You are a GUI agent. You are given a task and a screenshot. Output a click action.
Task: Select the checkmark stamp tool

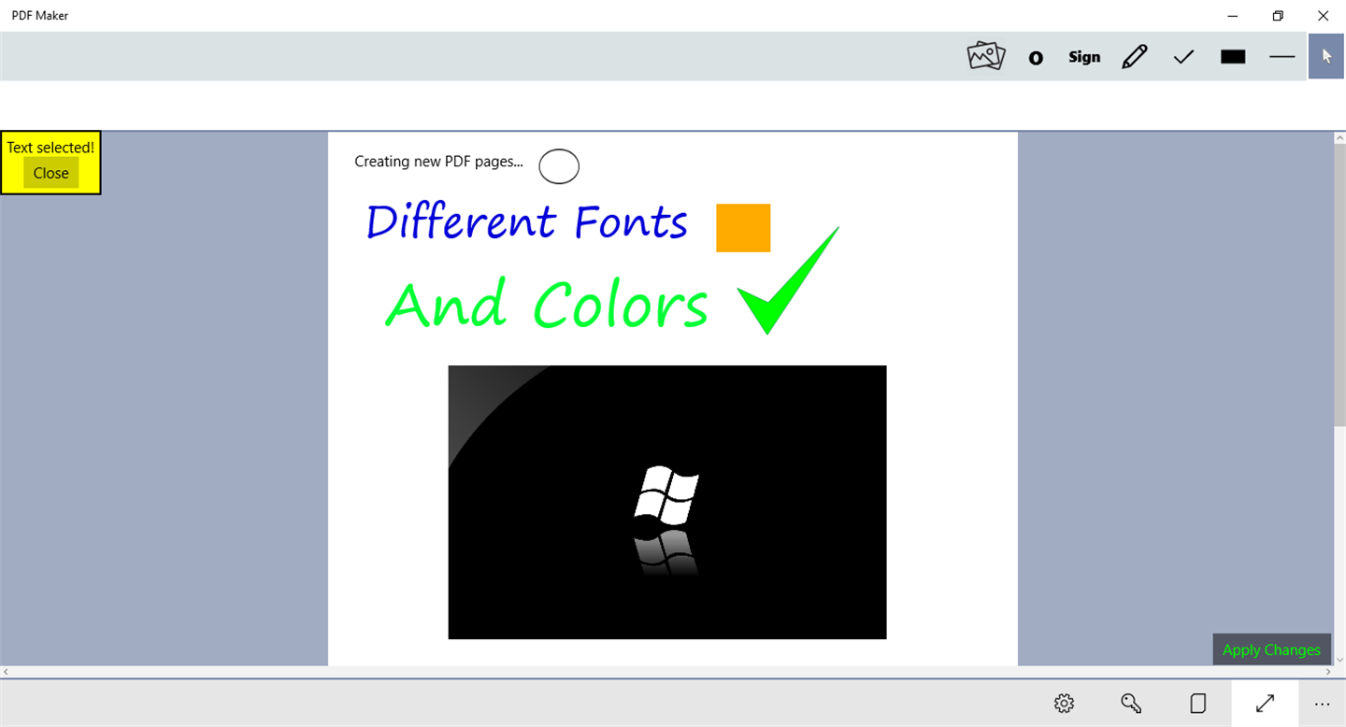[1183, 57]
